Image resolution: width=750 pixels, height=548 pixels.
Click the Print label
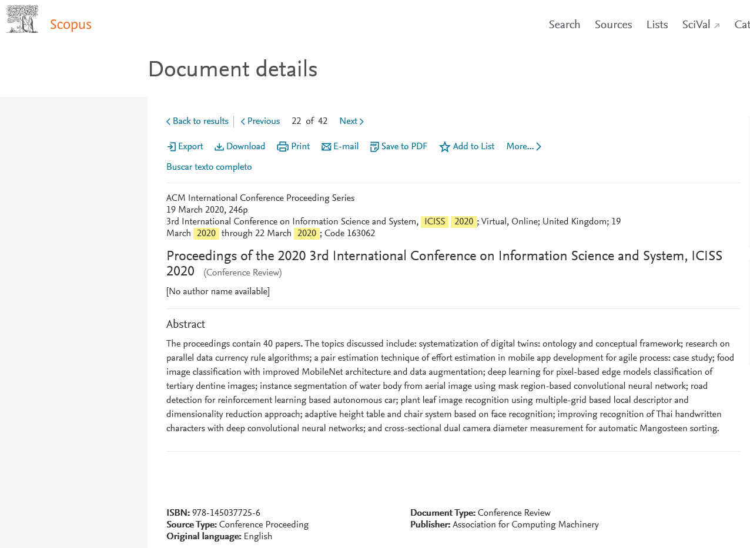pyautogui.click(x=300, y=147)
